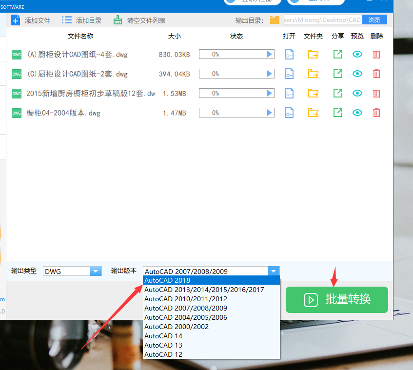Click the output directory path field
This screenshot has width=413, height=370.
[323, 20]
